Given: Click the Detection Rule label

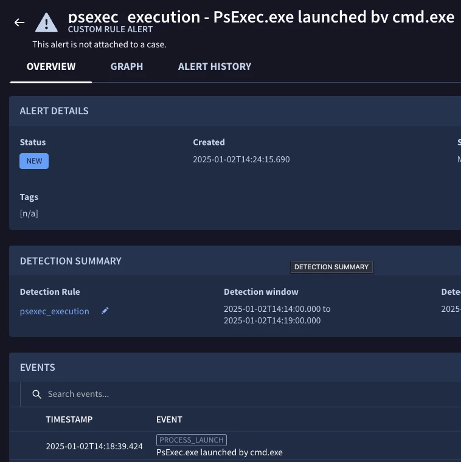Looking at the screenshot, I should click(x=50, y=292).
